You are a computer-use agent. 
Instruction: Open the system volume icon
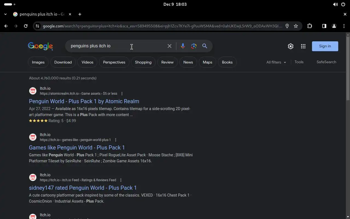click(336, 4)
